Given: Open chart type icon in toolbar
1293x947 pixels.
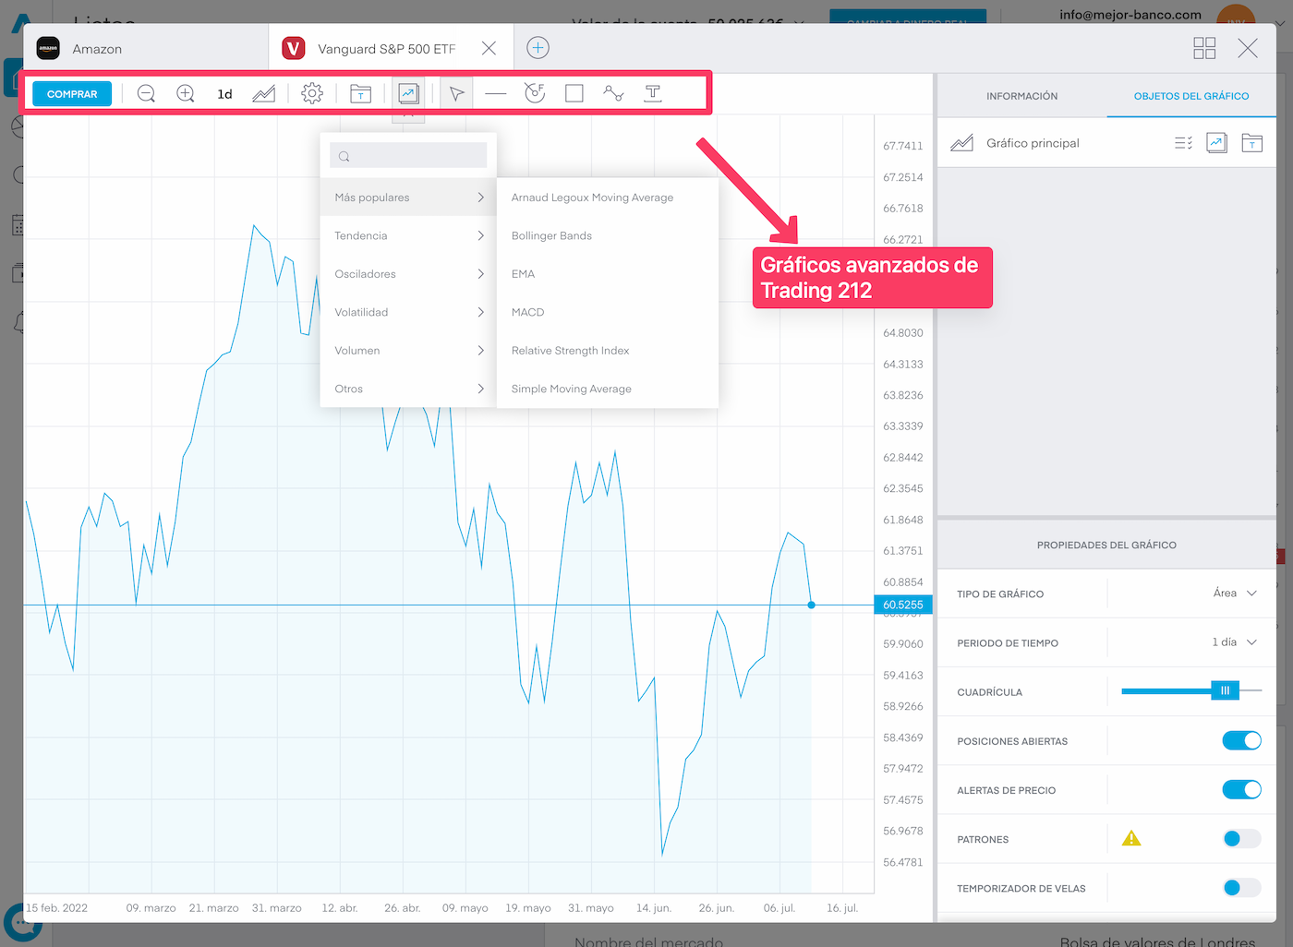Looking at the screenshot, I should 264,94.
